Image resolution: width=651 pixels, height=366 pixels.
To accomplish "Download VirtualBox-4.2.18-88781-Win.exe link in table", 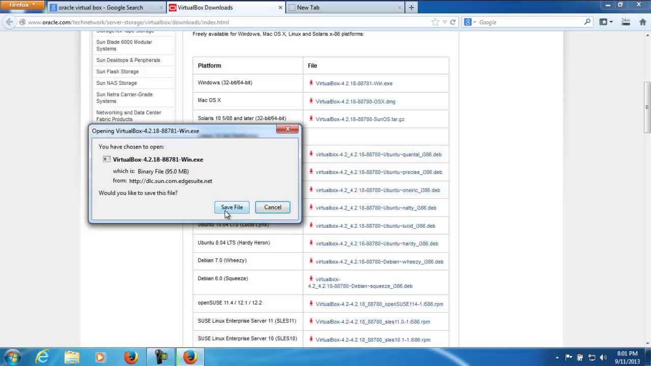I will point(354,83).
